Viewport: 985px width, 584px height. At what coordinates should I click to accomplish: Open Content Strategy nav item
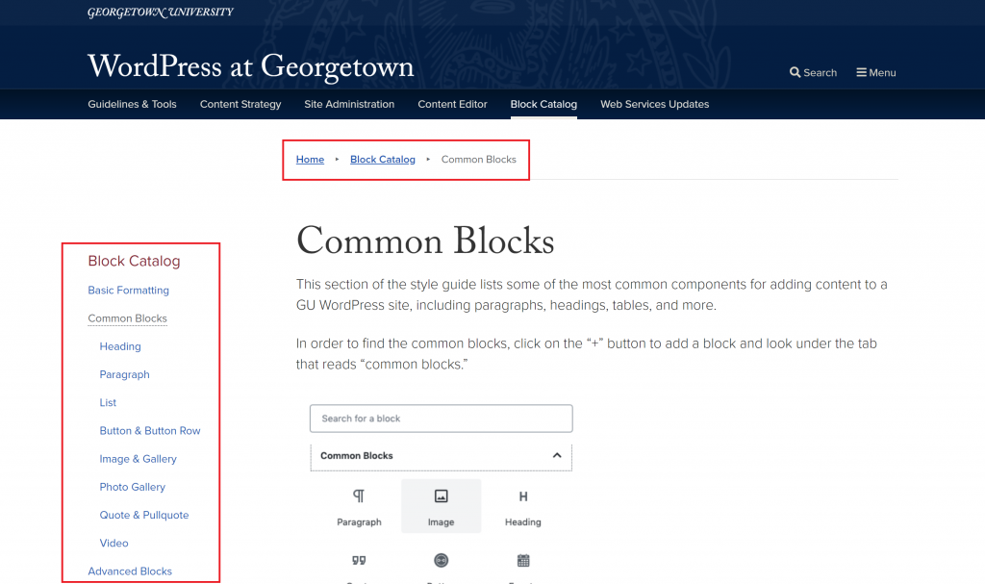click(x=240, y=104)
